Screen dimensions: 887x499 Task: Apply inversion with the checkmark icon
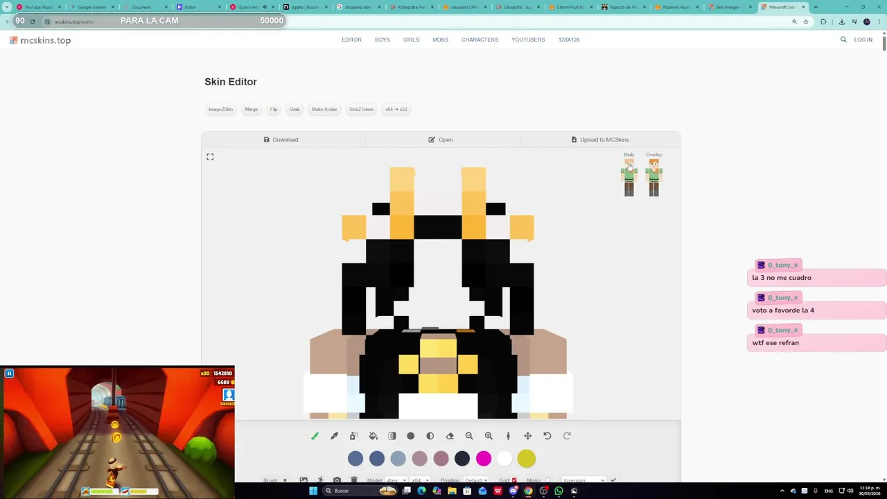point(613,480)
